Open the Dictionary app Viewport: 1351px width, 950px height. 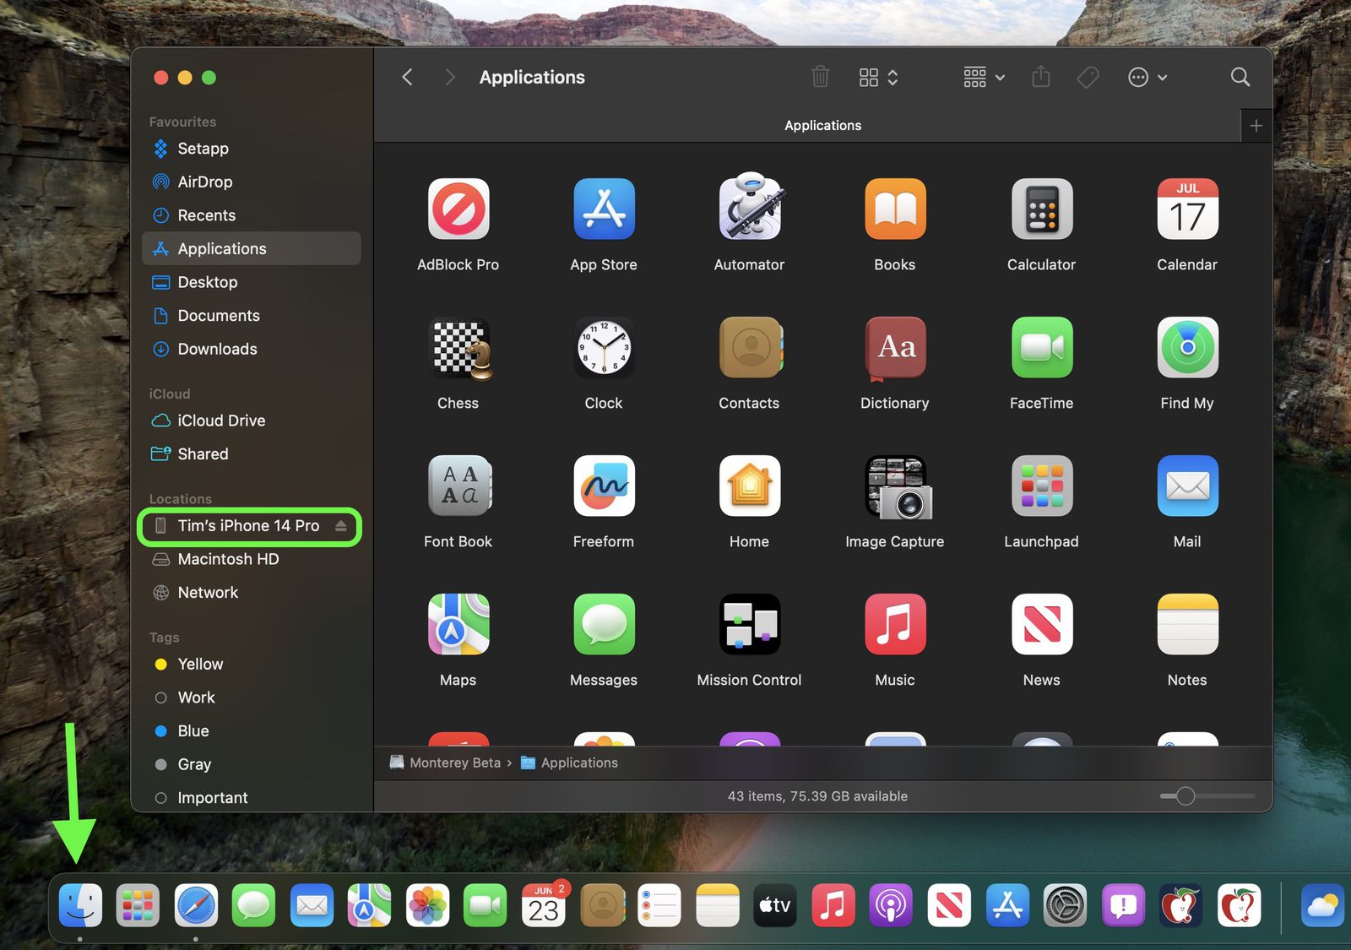(894, 347)
